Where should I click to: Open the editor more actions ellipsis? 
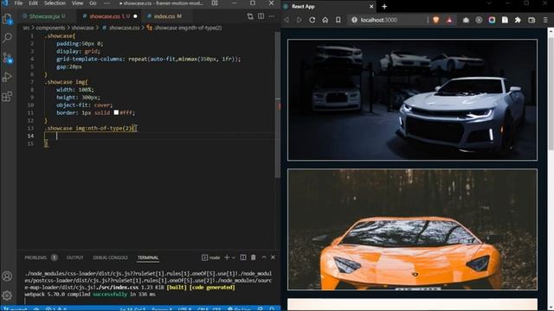pos(271,16)
